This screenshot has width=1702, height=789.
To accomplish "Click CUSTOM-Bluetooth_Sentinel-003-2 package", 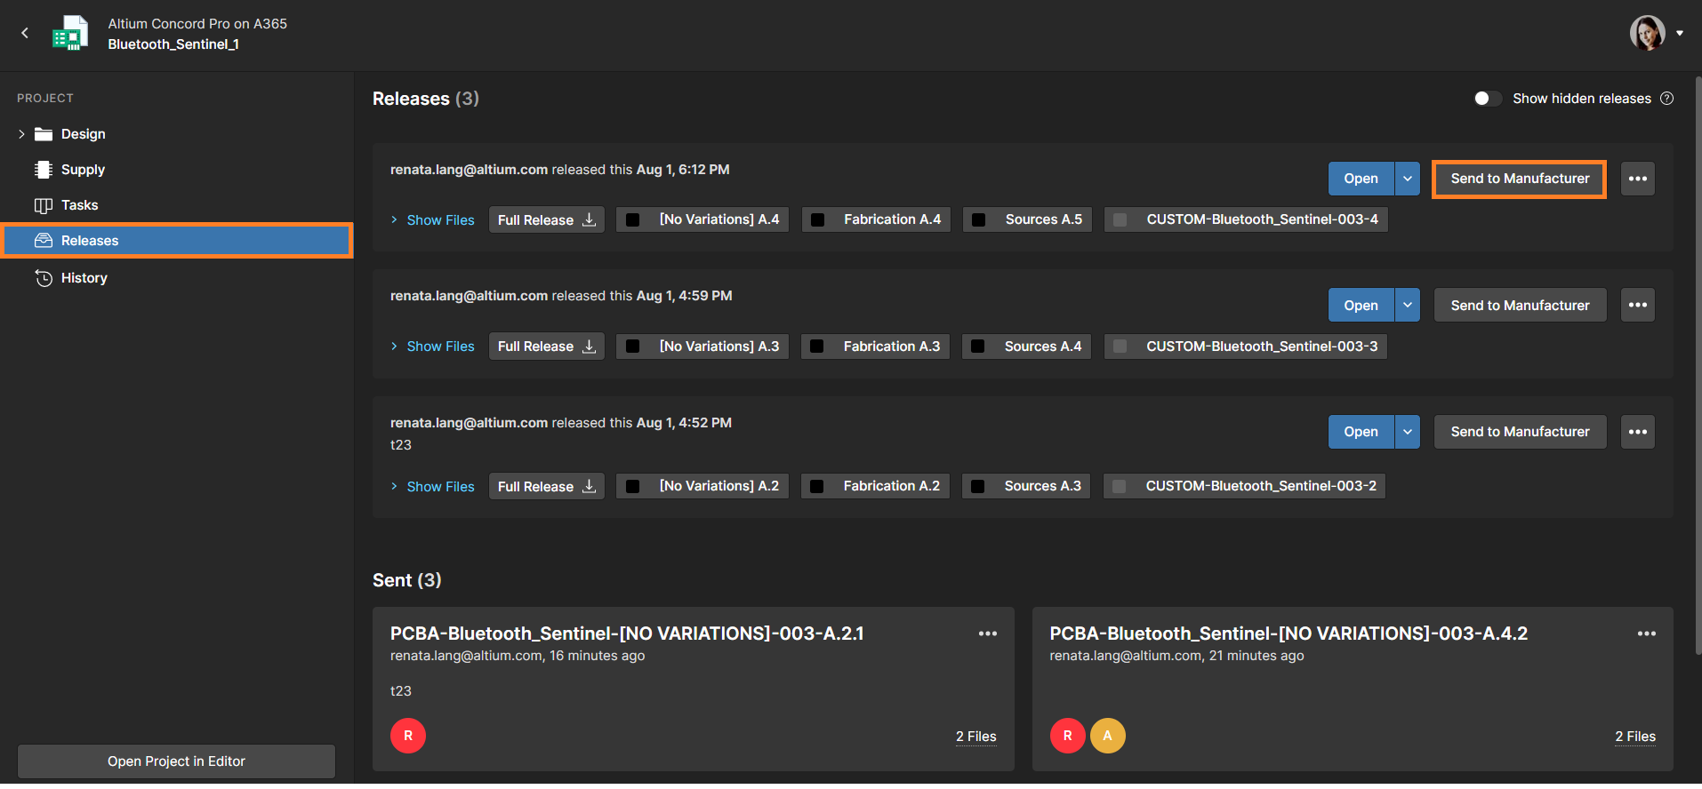I will [x=1244, y=486].
